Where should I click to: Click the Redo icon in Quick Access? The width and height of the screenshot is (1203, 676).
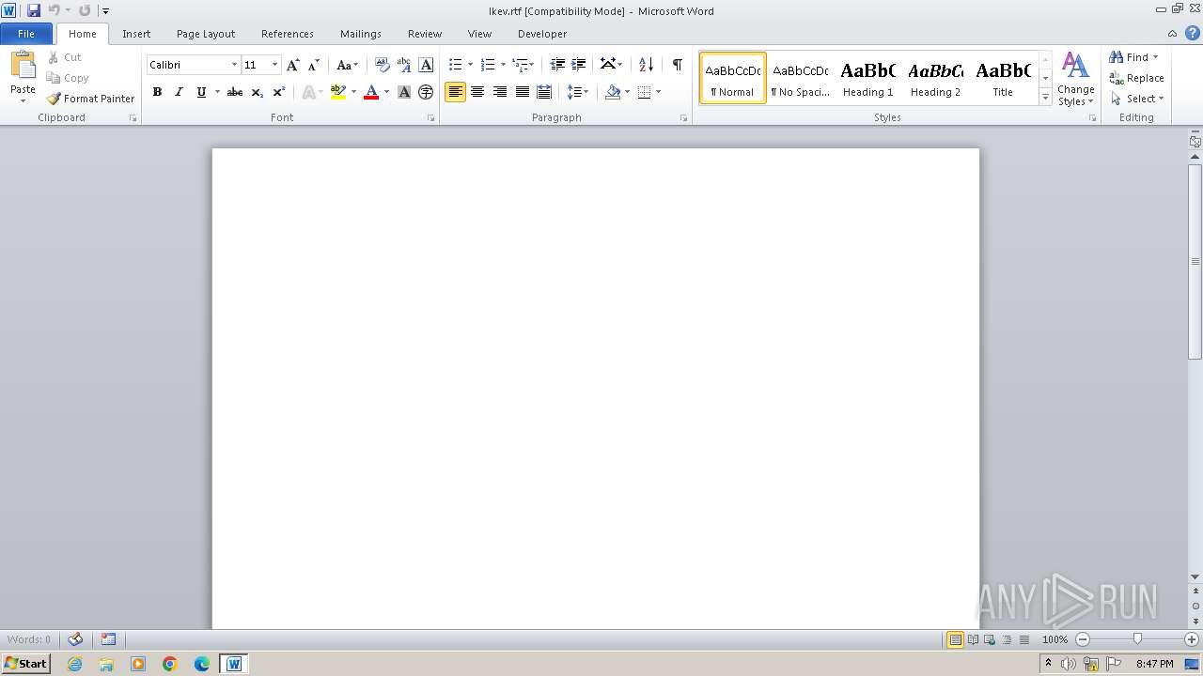pyautogui.click(x=85, y=10)
